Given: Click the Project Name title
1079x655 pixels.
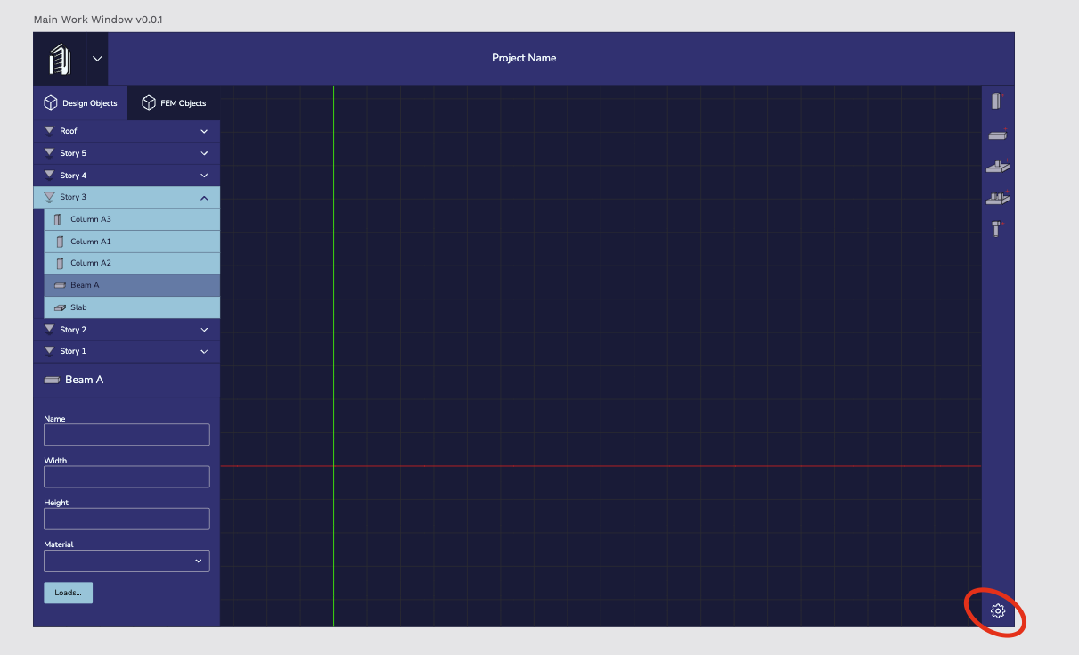Looking at the screenshot, I should click(524, 58).
